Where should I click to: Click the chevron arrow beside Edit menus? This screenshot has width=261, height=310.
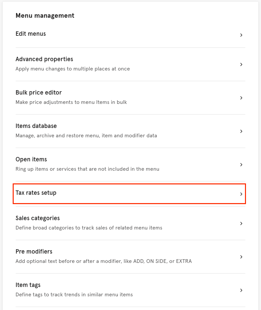[x=241, y=35]
